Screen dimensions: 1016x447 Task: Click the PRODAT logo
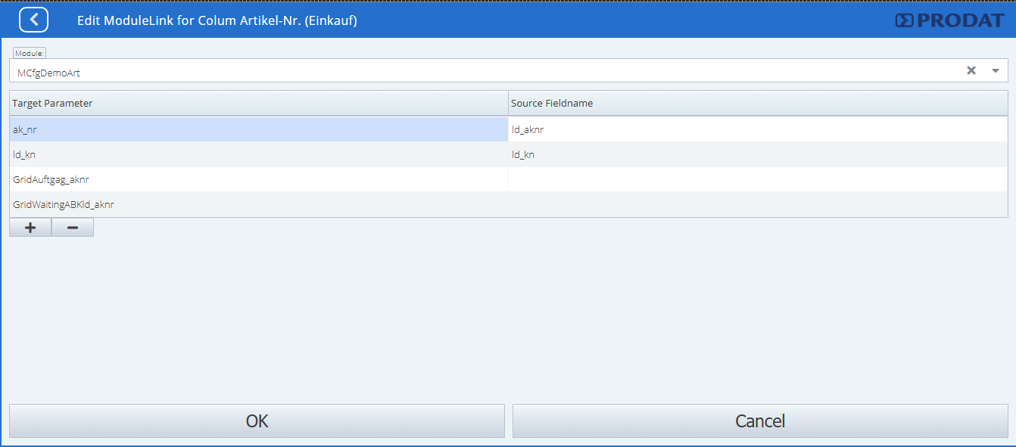(x=949, y=20)
